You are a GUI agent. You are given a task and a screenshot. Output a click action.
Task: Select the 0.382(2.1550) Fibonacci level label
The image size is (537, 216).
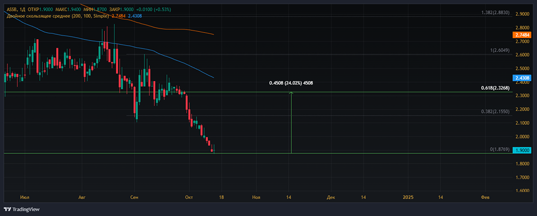pos(495,112)
